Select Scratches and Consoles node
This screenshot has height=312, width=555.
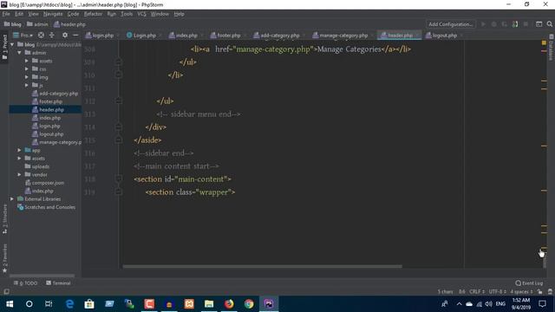[46, 207]
